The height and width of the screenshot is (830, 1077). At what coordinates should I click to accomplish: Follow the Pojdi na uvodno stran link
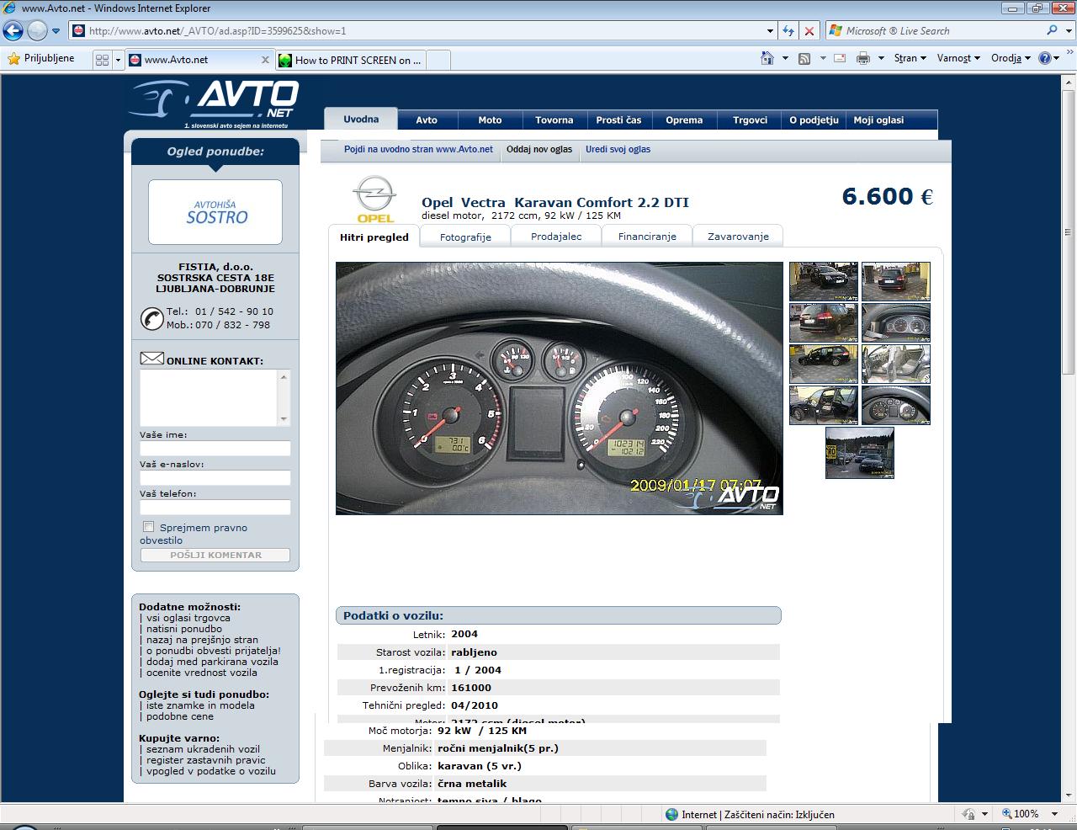pyautogui.click(x=418, y=149)
